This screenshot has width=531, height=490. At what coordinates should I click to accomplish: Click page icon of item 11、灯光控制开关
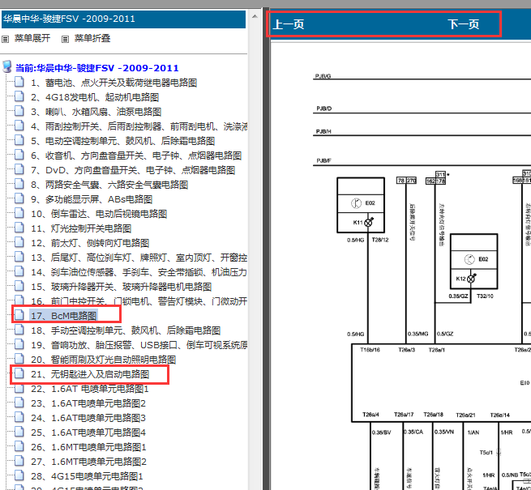[x=19, y=228]
